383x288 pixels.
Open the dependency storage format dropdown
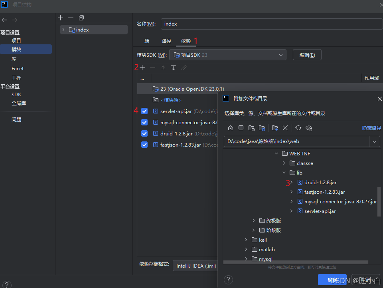(x=195, y=266)
